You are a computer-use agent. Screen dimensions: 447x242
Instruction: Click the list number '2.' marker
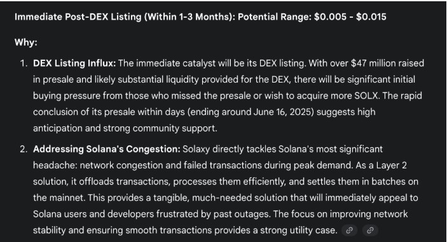pos(24,149)
